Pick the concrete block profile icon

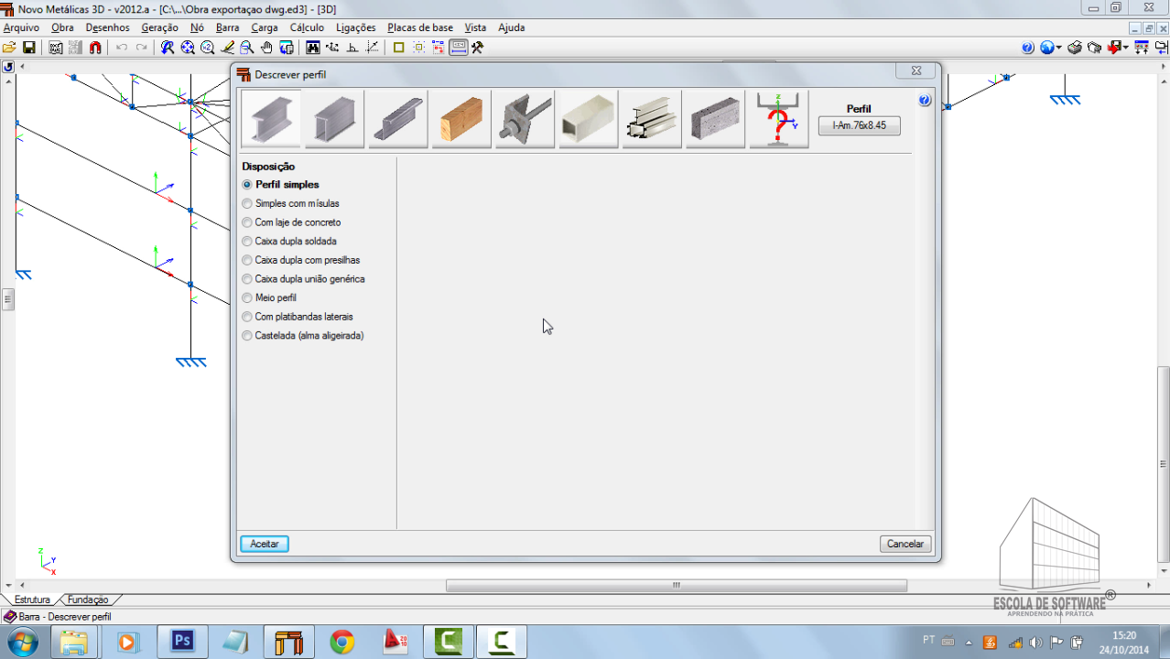pyautogui.click(x=715, y=119)
